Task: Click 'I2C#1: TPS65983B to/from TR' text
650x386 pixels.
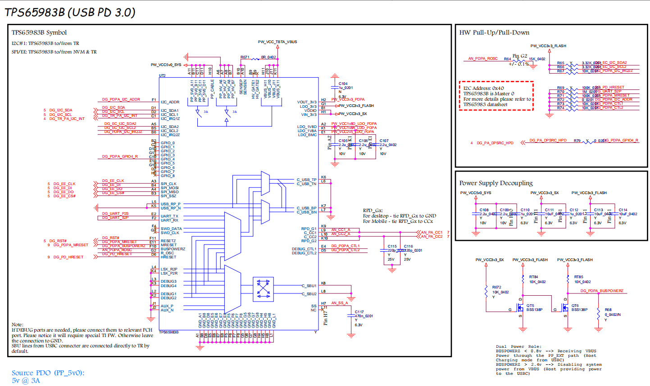Action: 45,44
